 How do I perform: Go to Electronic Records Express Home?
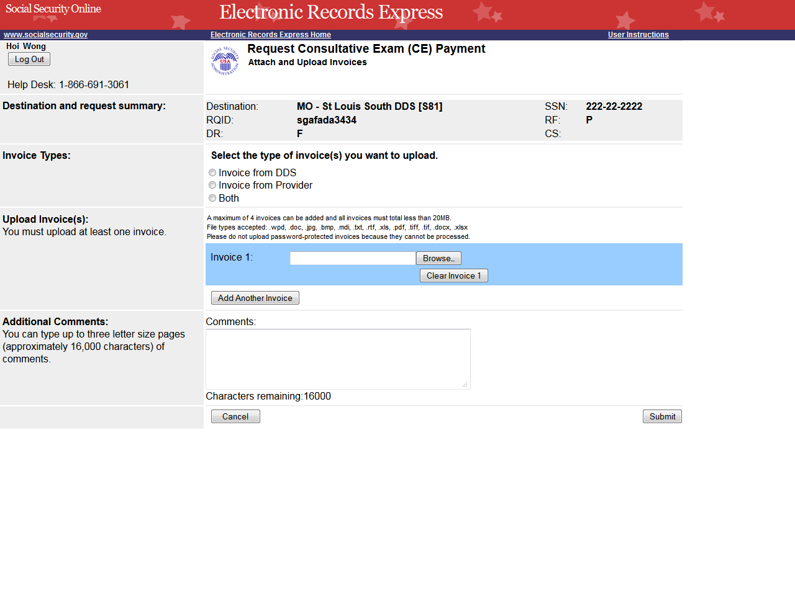tap(270, 35)
